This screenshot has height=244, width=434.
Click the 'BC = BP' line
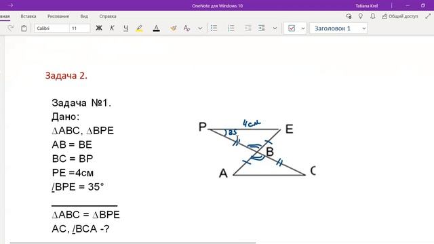pyautogui.click(x=73, y=159)
